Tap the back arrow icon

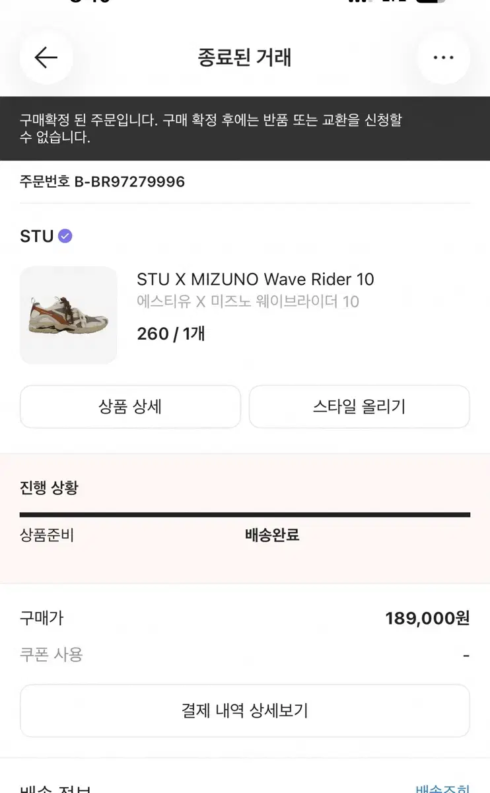tap(46, 57)
